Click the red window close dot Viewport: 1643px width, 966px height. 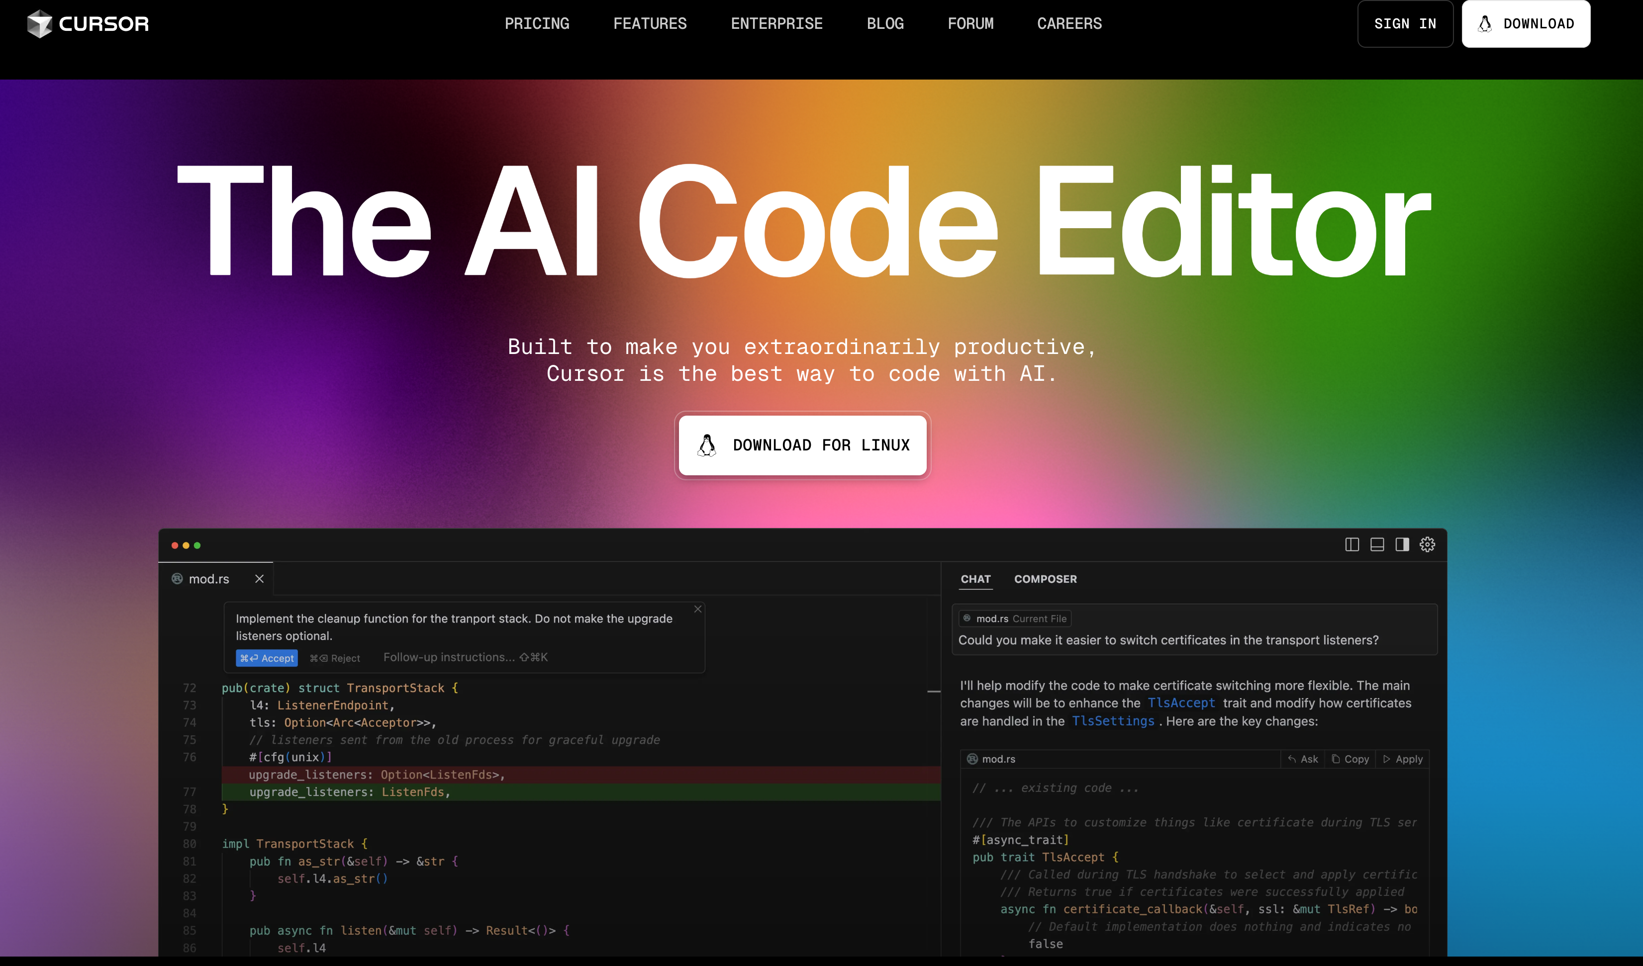point(175,545)
